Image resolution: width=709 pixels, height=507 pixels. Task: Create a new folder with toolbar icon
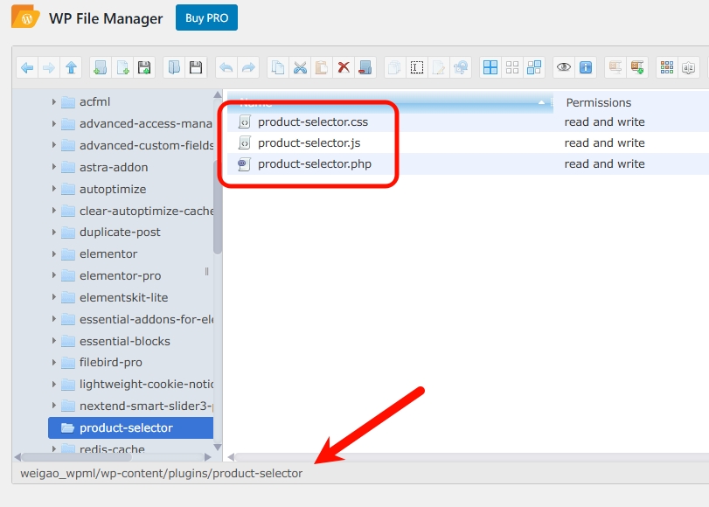(x=101, y=68)
